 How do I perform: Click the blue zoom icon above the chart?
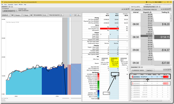point(71,15)
